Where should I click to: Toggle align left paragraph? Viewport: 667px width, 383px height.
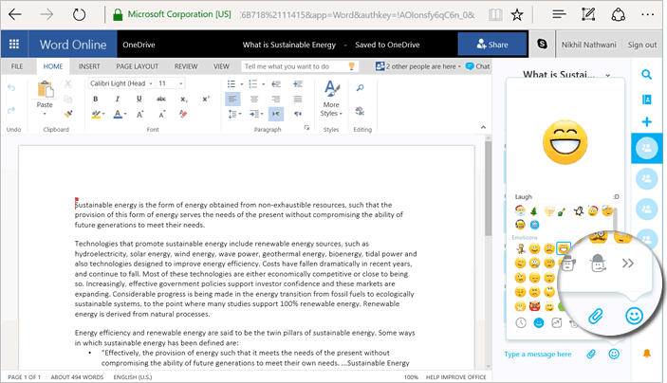pos(232,99)
